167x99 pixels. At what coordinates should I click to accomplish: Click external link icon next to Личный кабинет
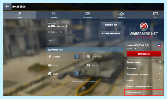[160, 62]
